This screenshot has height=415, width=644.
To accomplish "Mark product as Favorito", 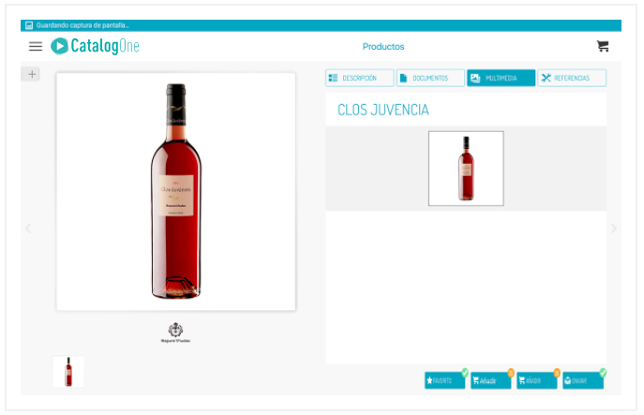I will (x=445, y=380).
